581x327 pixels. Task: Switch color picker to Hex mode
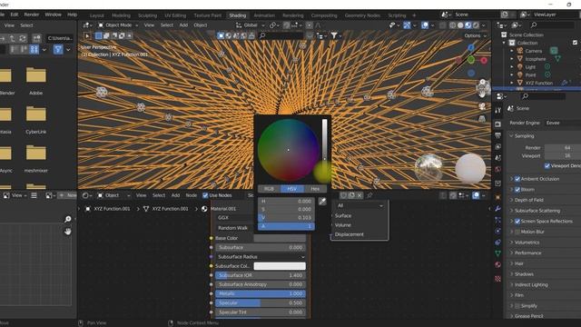click(x=315, y=189)
